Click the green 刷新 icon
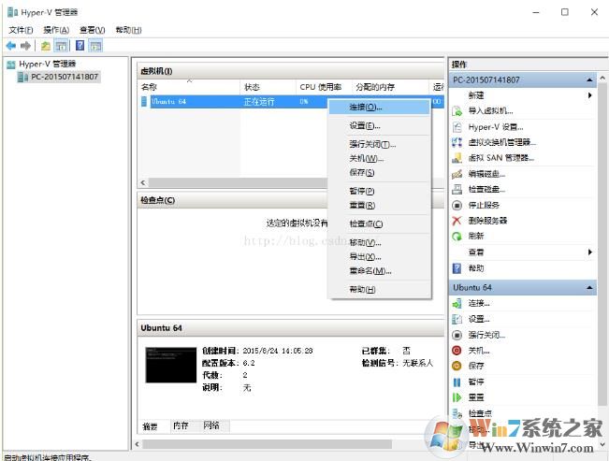This screenshot has height=461, width=609. (x=457, y=236)
